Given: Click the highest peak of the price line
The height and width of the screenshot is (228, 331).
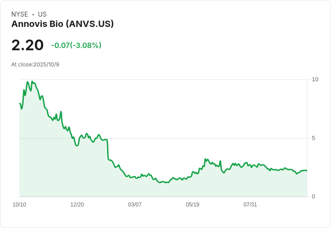Looking at the screenshot, I should pyautogui.click(x=32, y=82).
